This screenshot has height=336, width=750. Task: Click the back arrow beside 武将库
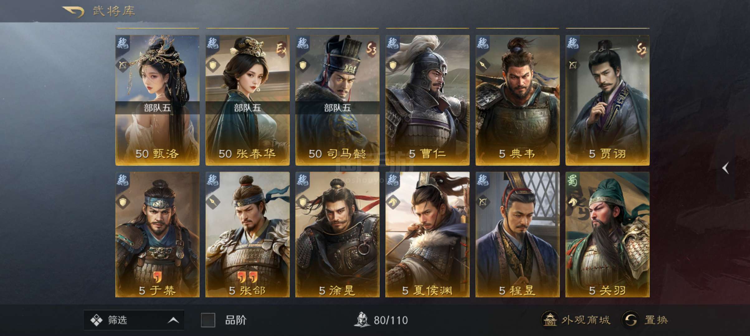tap(73, 12)
